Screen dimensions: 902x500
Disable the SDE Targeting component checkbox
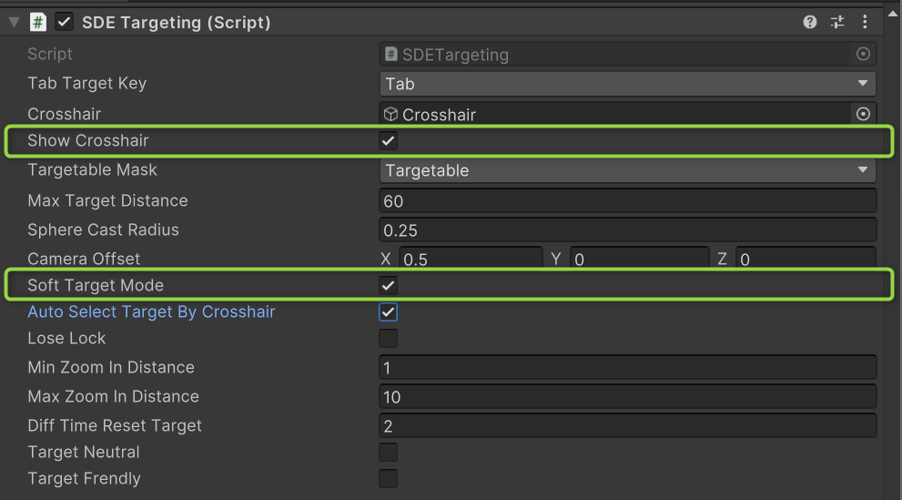pos(65,22)
